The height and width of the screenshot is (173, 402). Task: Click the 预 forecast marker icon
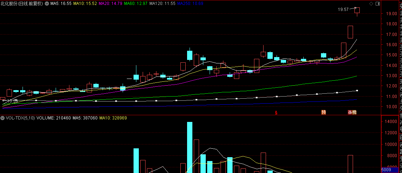coord(323,112)
